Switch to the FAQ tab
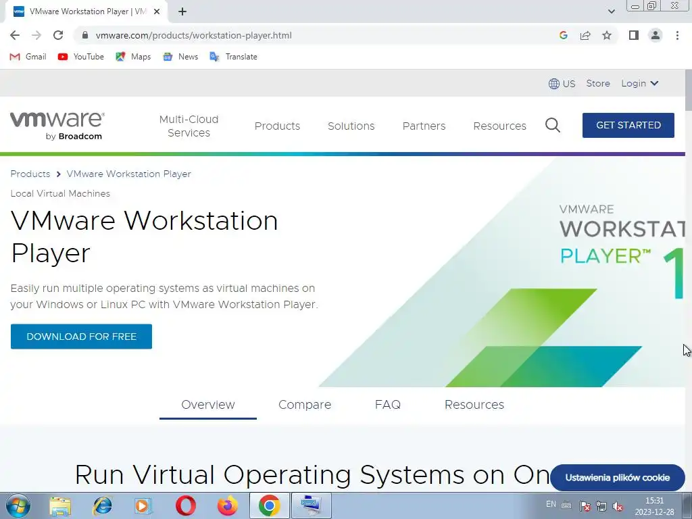This screenshot has height=519, width=692. [387, 405]
